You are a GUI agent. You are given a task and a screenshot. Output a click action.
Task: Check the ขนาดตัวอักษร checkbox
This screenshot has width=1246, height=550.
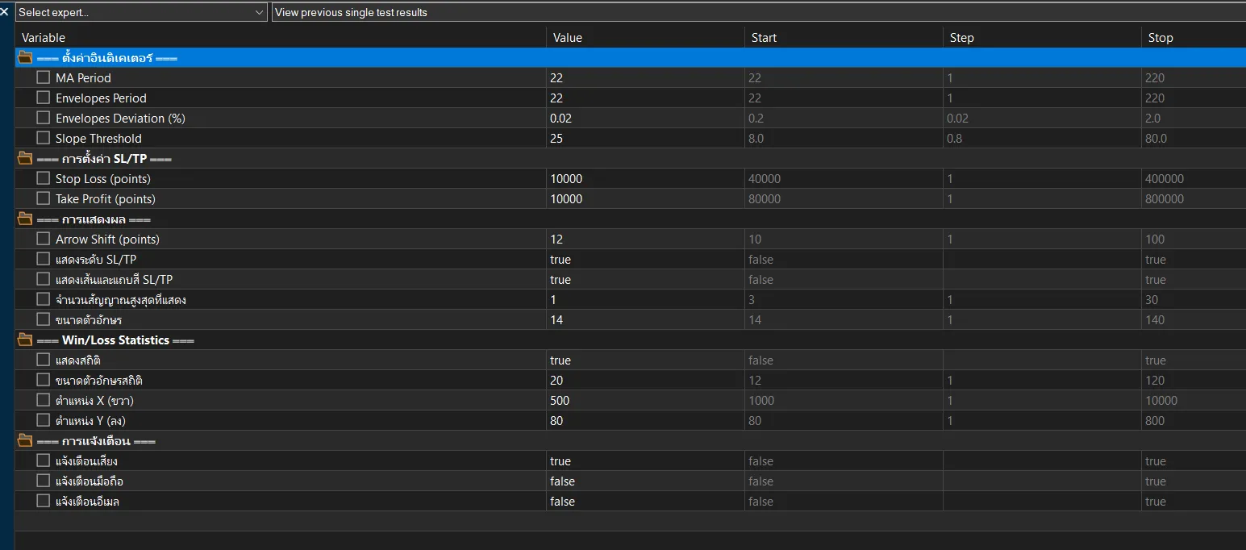click(x=44, y=319)
